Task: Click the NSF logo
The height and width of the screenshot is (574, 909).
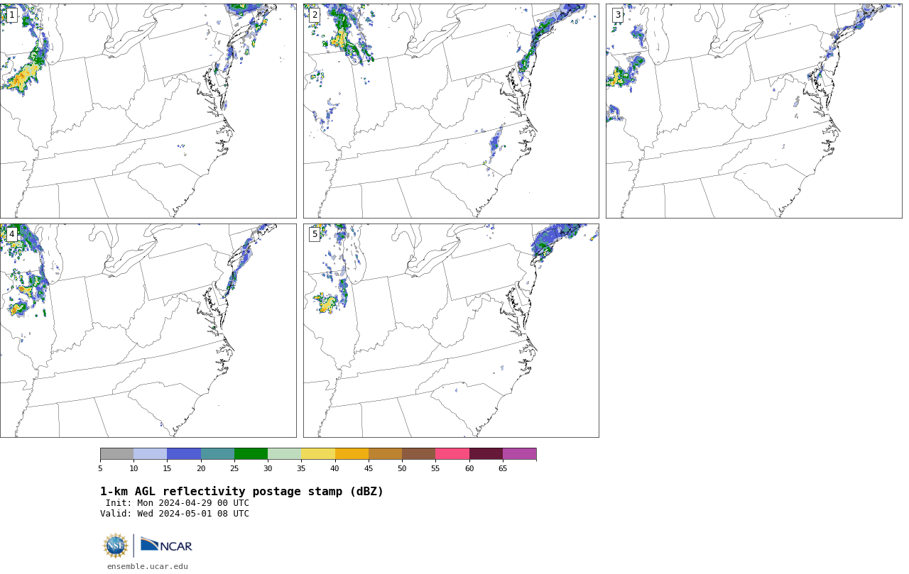Action: coord(116,546)
